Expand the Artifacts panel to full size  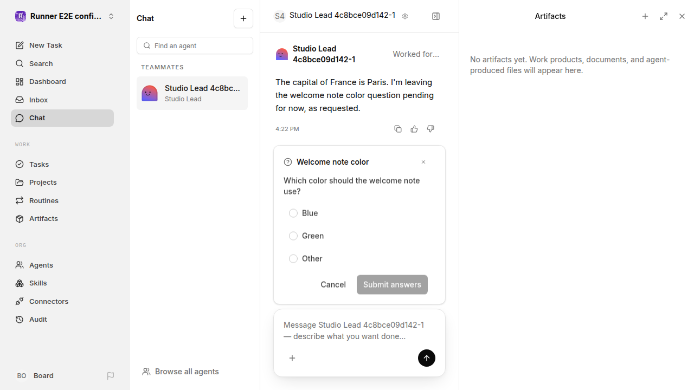[x=664, y=16]
